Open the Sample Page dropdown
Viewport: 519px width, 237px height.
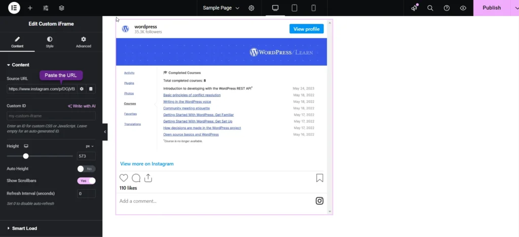click(x=221, y=8)
